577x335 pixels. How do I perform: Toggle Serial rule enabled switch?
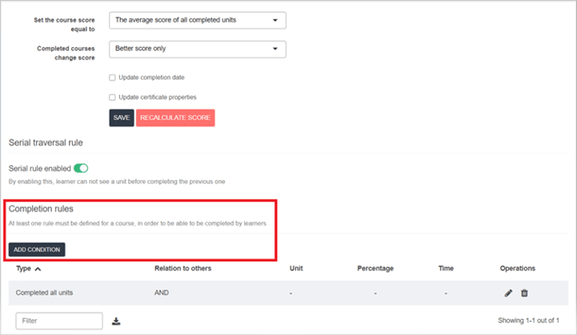tap(81, 168)
